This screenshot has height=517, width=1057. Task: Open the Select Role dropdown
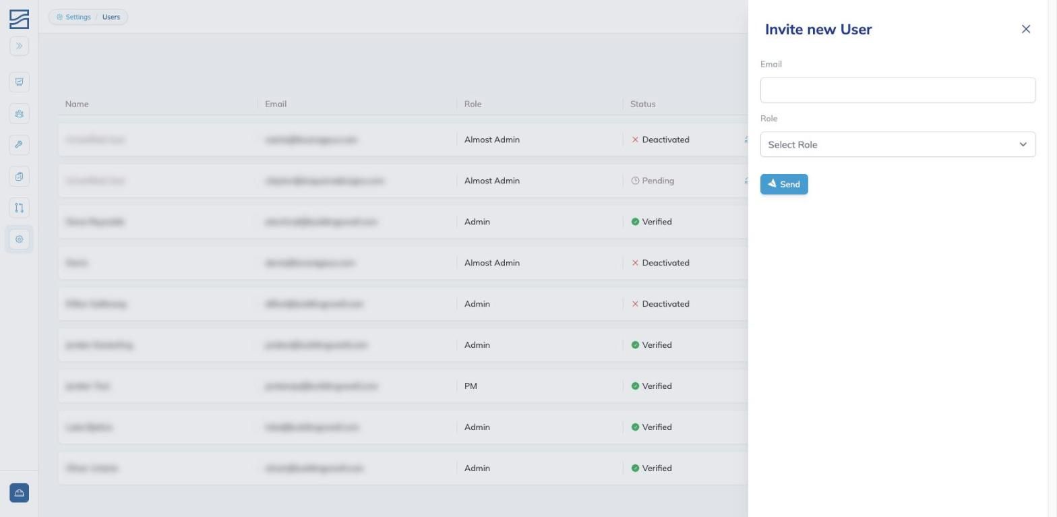(x=898, y=144)
